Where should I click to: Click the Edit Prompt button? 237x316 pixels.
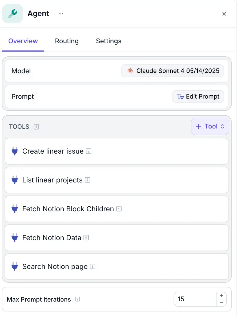point(198,96)
